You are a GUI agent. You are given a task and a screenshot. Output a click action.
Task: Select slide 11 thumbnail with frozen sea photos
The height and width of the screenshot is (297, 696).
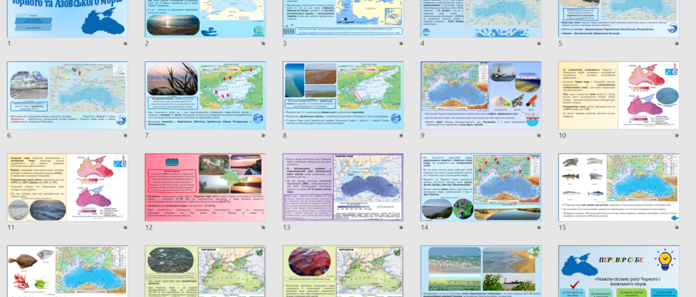[x=67, y=188]
